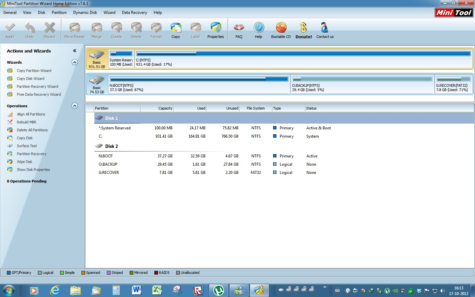
Task: Open Internet Explorer from the taskbar
Action: 55,290
